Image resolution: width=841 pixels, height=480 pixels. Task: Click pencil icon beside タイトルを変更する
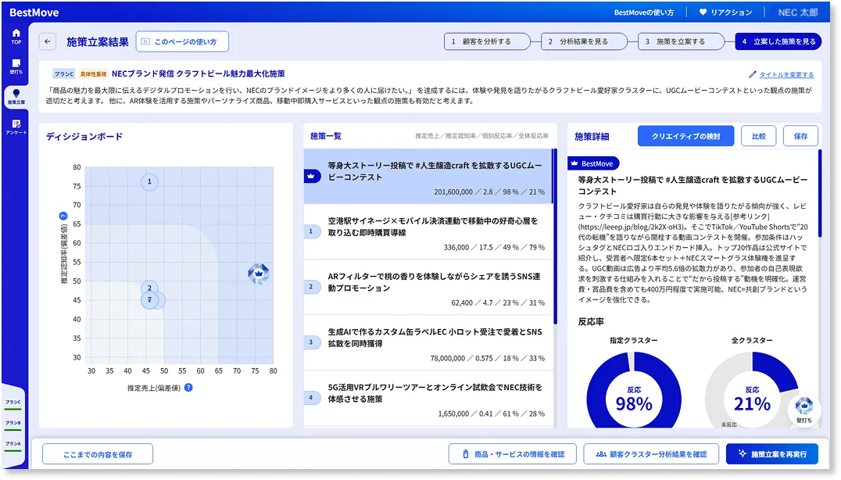(753, 74)
